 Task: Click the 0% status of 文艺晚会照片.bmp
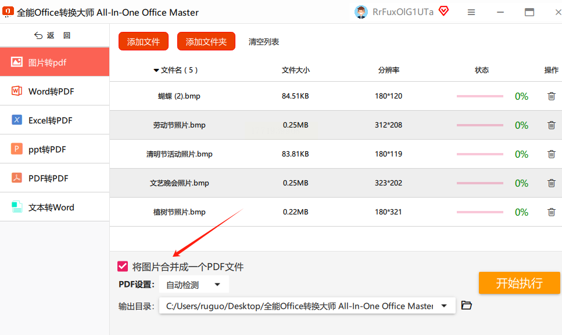521,183
